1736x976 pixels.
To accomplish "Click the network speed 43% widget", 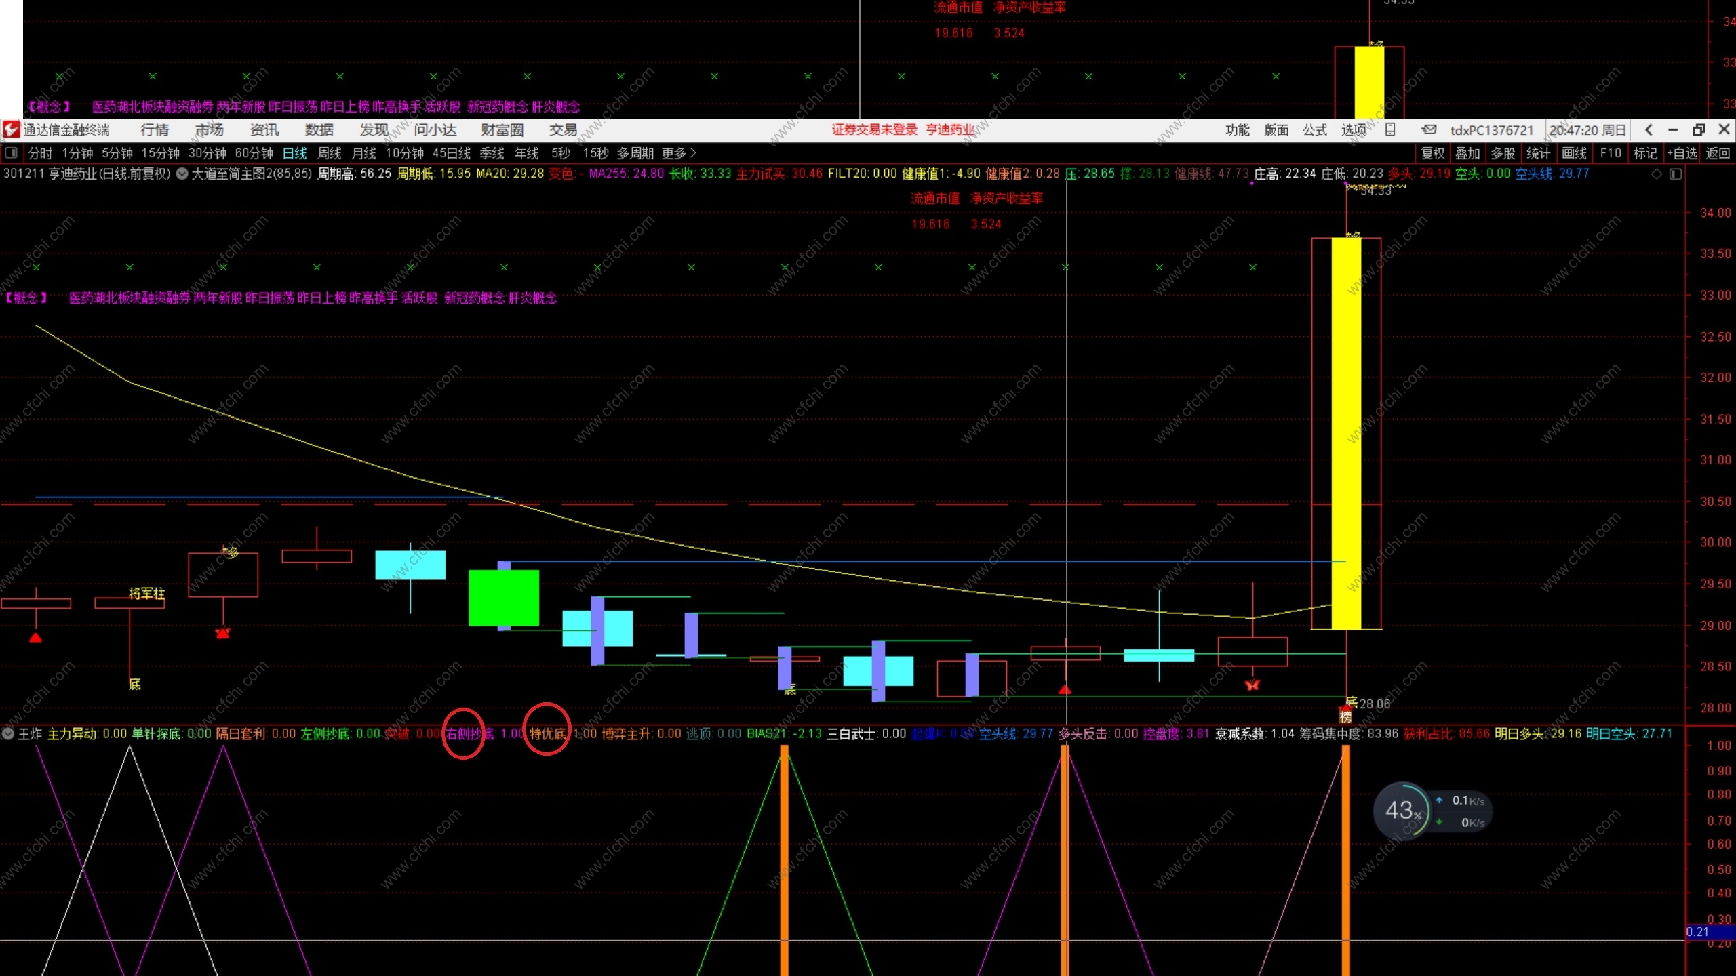I will 1401,811.
